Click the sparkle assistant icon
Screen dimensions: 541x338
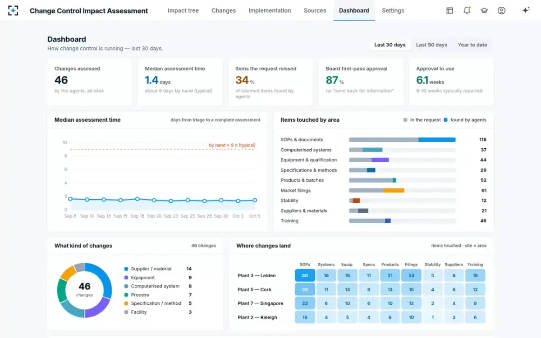click(526, 10)
